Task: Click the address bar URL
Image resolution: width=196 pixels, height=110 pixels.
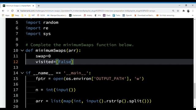Action: pyautogui.click(x=88, y=11)
